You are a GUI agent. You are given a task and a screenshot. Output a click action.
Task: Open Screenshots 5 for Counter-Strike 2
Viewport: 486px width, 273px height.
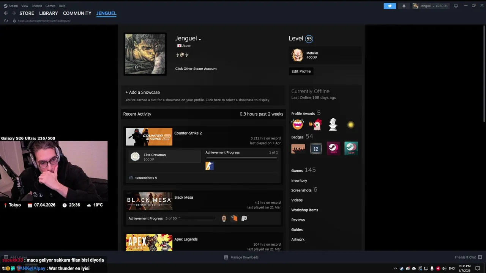[x=146, y=178]
